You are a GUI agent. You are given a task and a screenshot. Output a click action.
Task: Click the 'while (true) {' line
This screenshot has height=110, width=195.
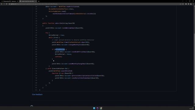tap(54, 37)
